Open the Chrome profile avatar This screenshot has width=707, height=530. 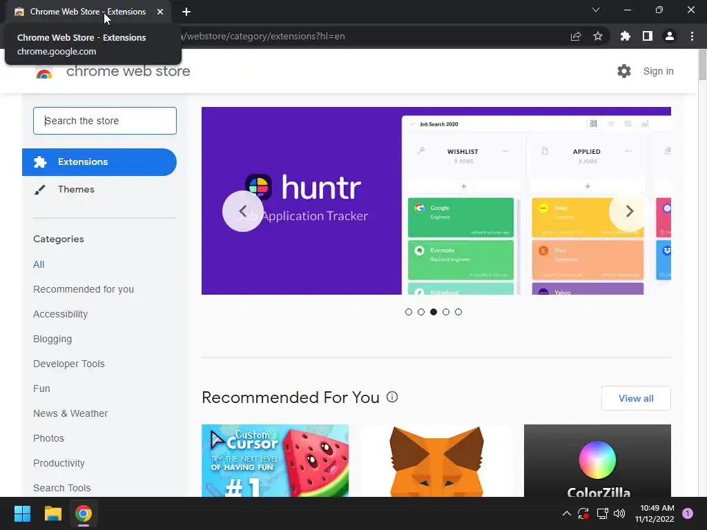(670, 36)
